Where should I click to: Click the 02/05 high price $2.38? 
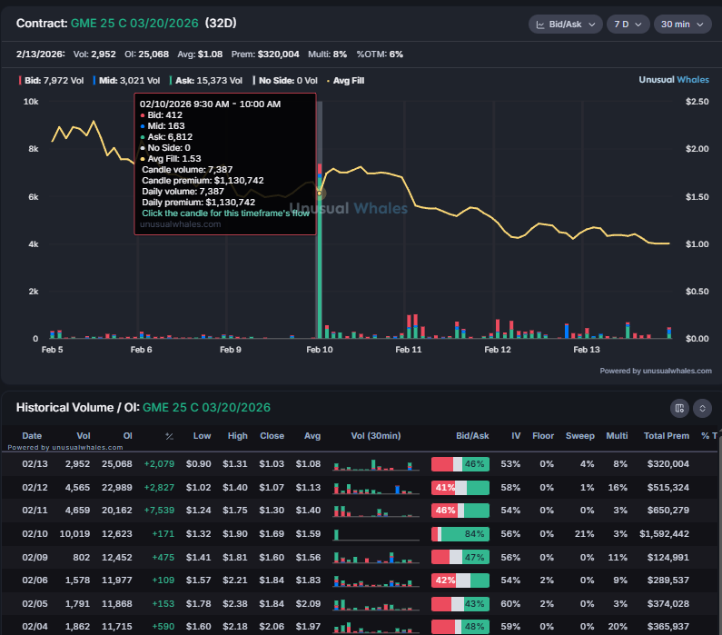[x=235, y=604]
